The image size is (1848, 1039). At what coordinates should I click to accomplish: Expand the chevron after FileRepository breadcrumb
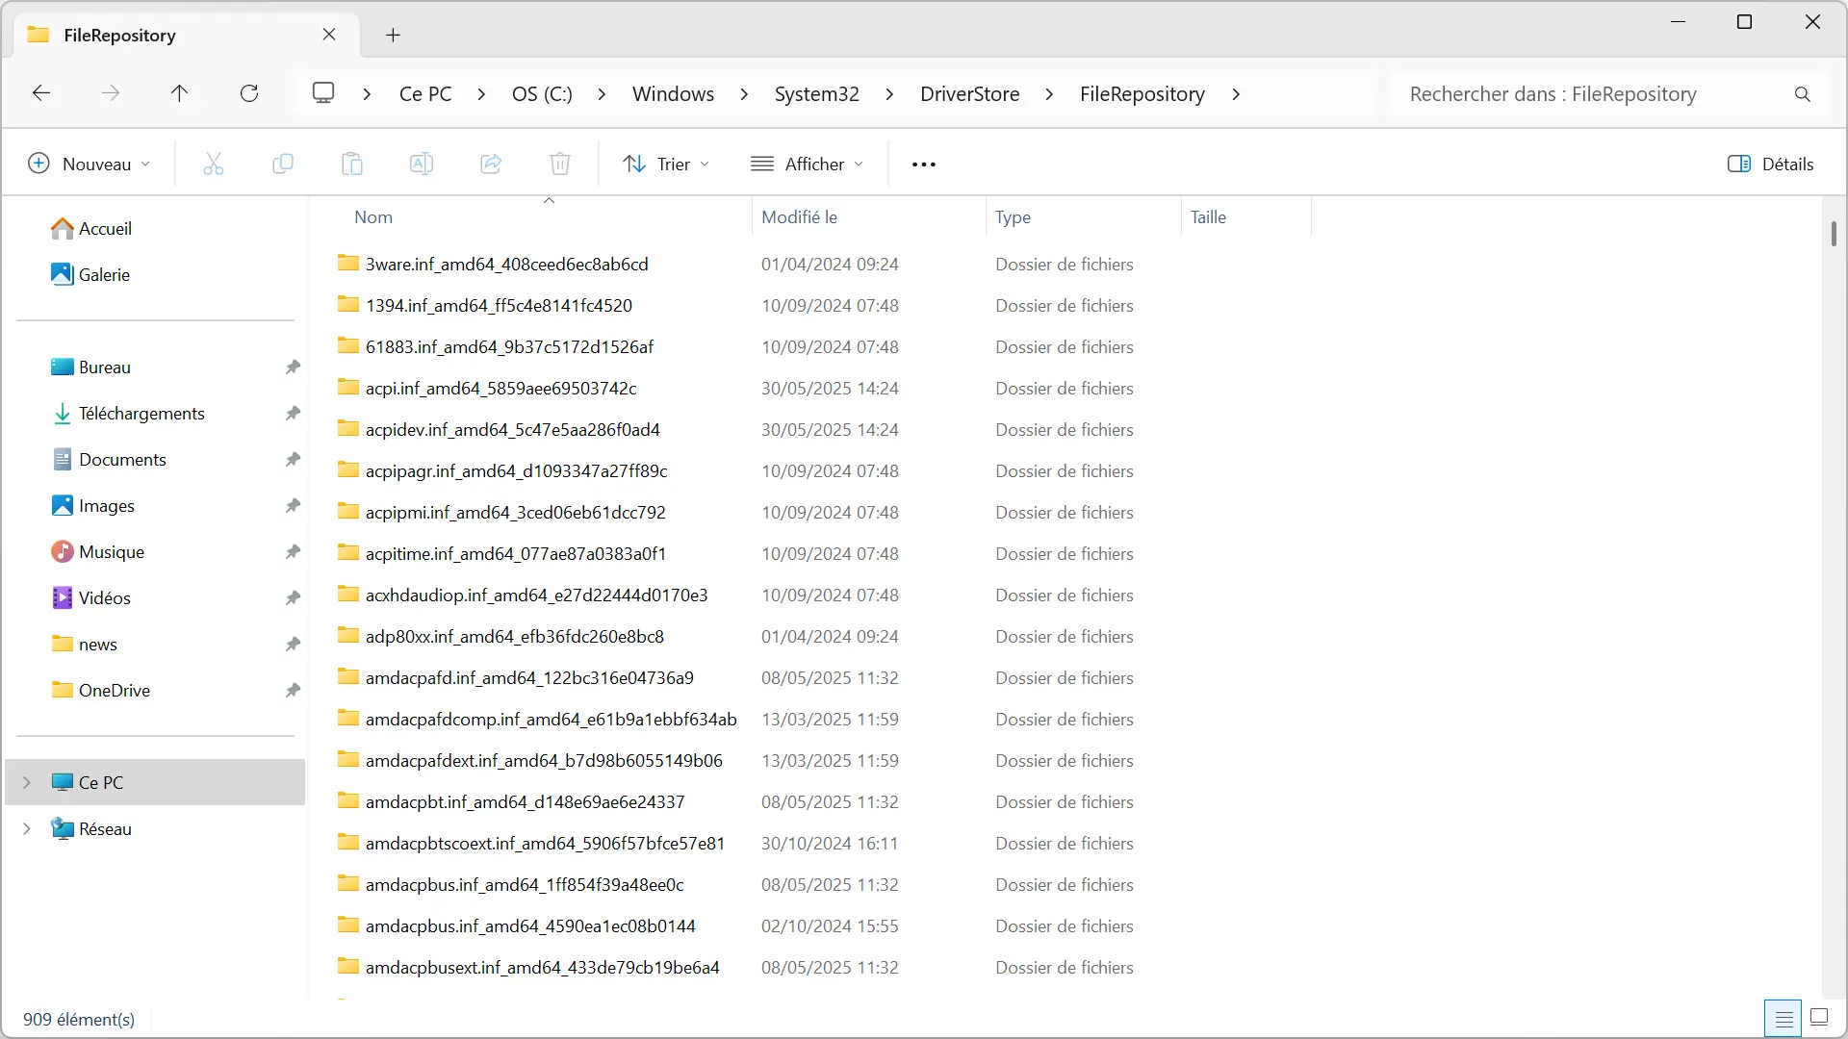click(x=1236, y=94)
